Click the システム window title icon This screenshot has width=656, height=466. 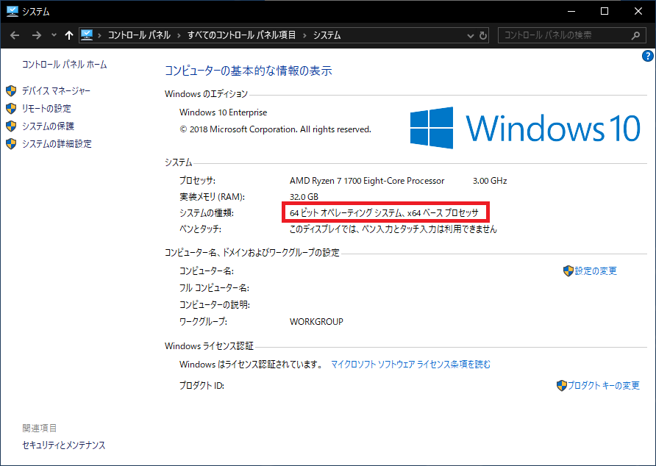[x=12, y=11]
